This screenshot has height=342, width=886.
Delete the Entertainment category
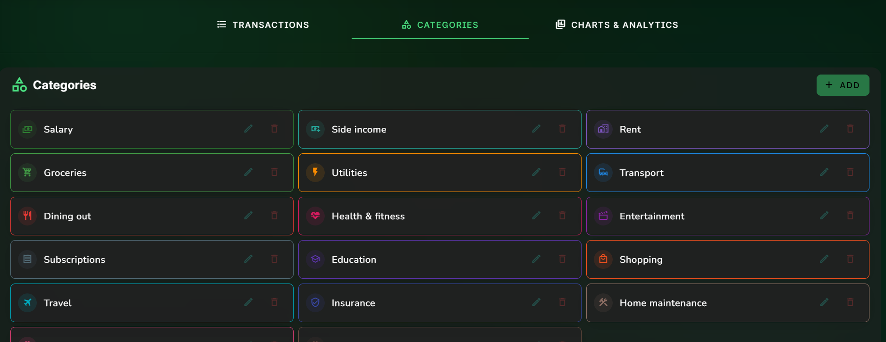click(850, 216)
